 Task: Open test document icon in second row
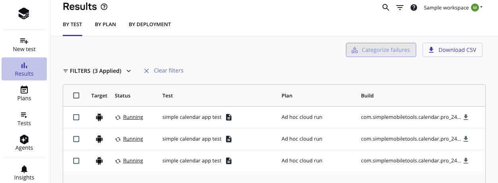tap(228, 139)
